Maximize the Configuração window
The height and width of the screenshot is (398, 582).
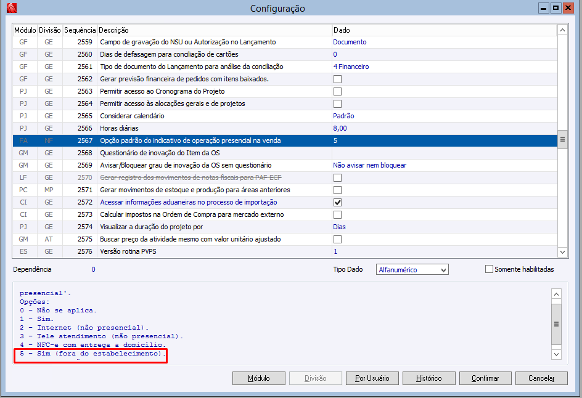pyautogui.click(x=555, y=8)
